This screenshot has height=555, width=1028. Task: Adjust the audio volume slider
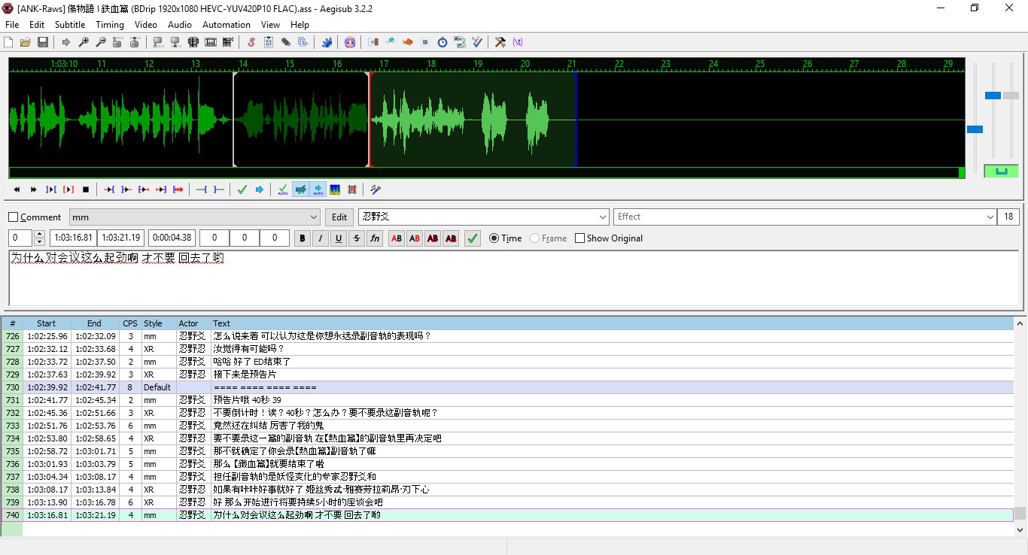1011,96
